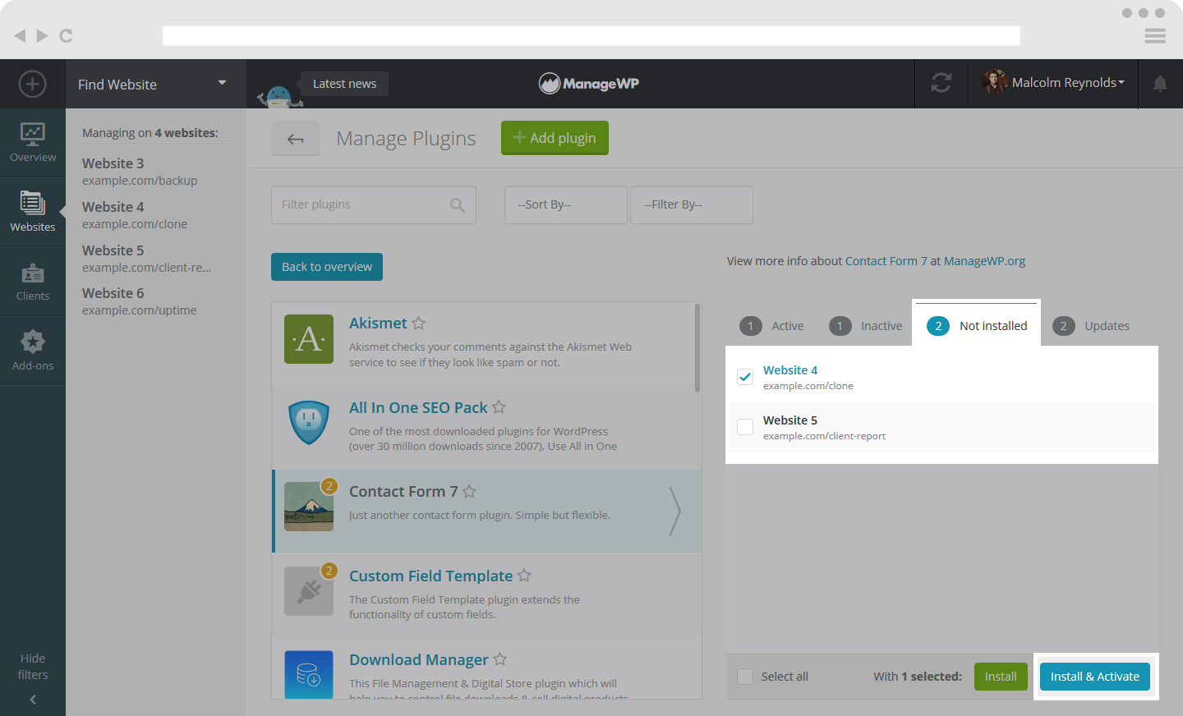1183x716 pixels.
Task: Star the Download Manager plugin
Action: click(499, 659)
